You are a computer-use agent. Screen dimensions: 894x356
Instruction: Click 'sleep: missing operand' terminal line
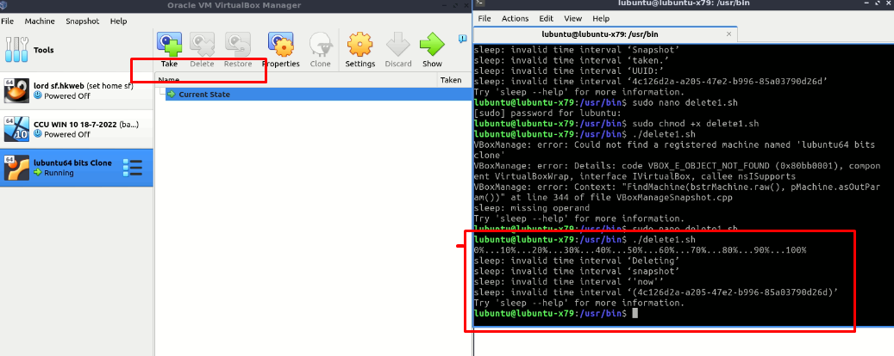pyautogui.click(x=531, y=208)
